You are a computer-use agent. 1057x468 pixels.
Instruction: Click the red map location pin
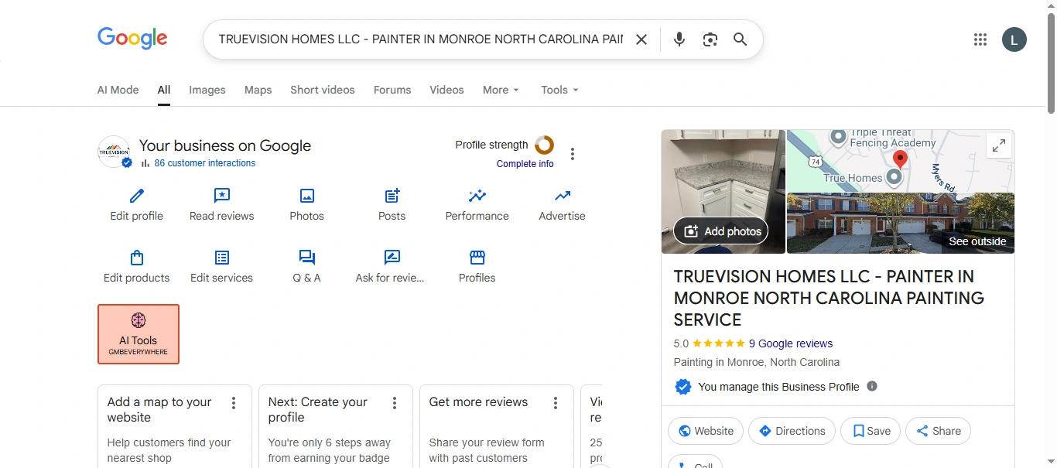(x=900, y=160)
